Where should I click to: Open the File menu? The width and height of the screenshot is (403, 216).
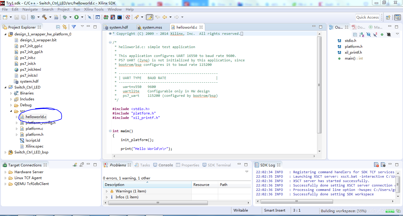[x=5, y=9]
